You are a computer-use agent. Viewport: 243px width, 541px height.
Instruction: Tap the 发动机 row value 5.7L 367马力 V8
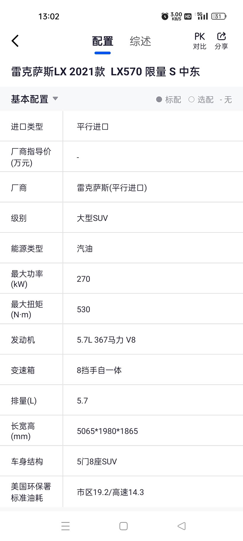click(106, 340)
